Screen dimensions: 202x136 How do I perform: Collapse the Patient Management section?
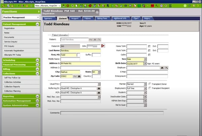[37, 24]
